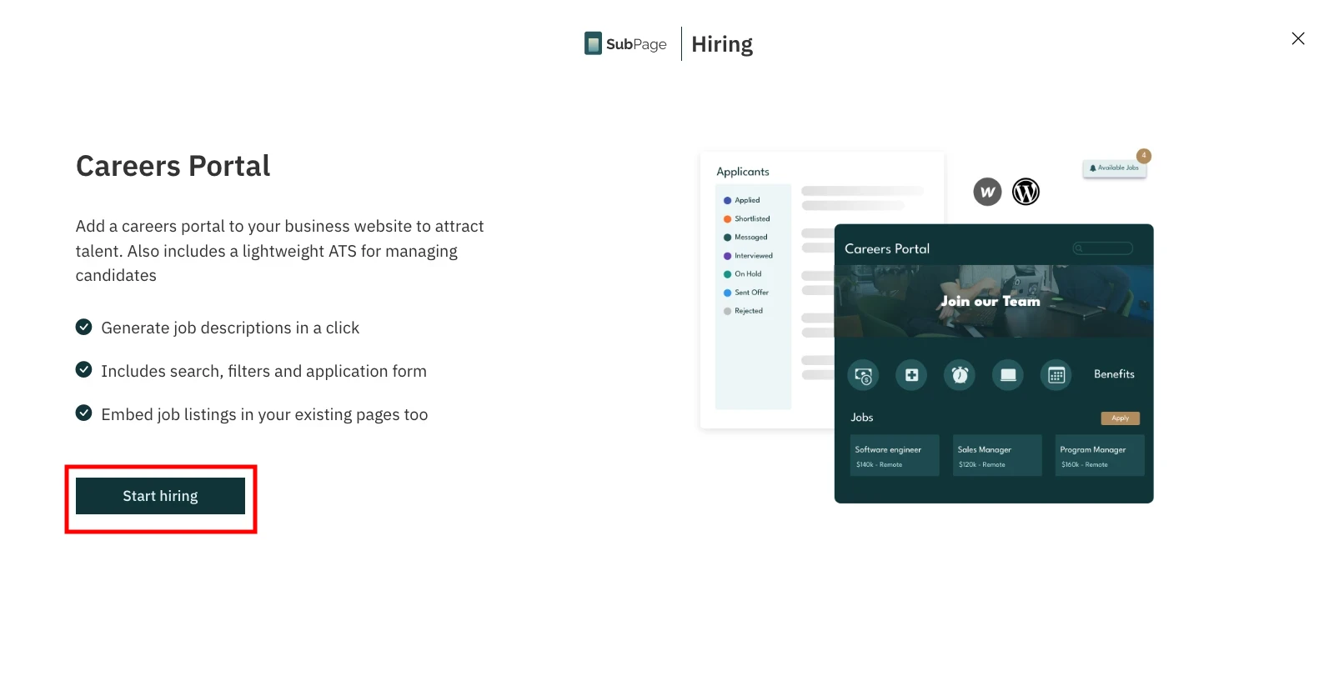Image resolution: width=1334 pixels, height=676 pixels.
Task: Click 'Includes search, filters and application form' text
Action: [x=263, y=371]
